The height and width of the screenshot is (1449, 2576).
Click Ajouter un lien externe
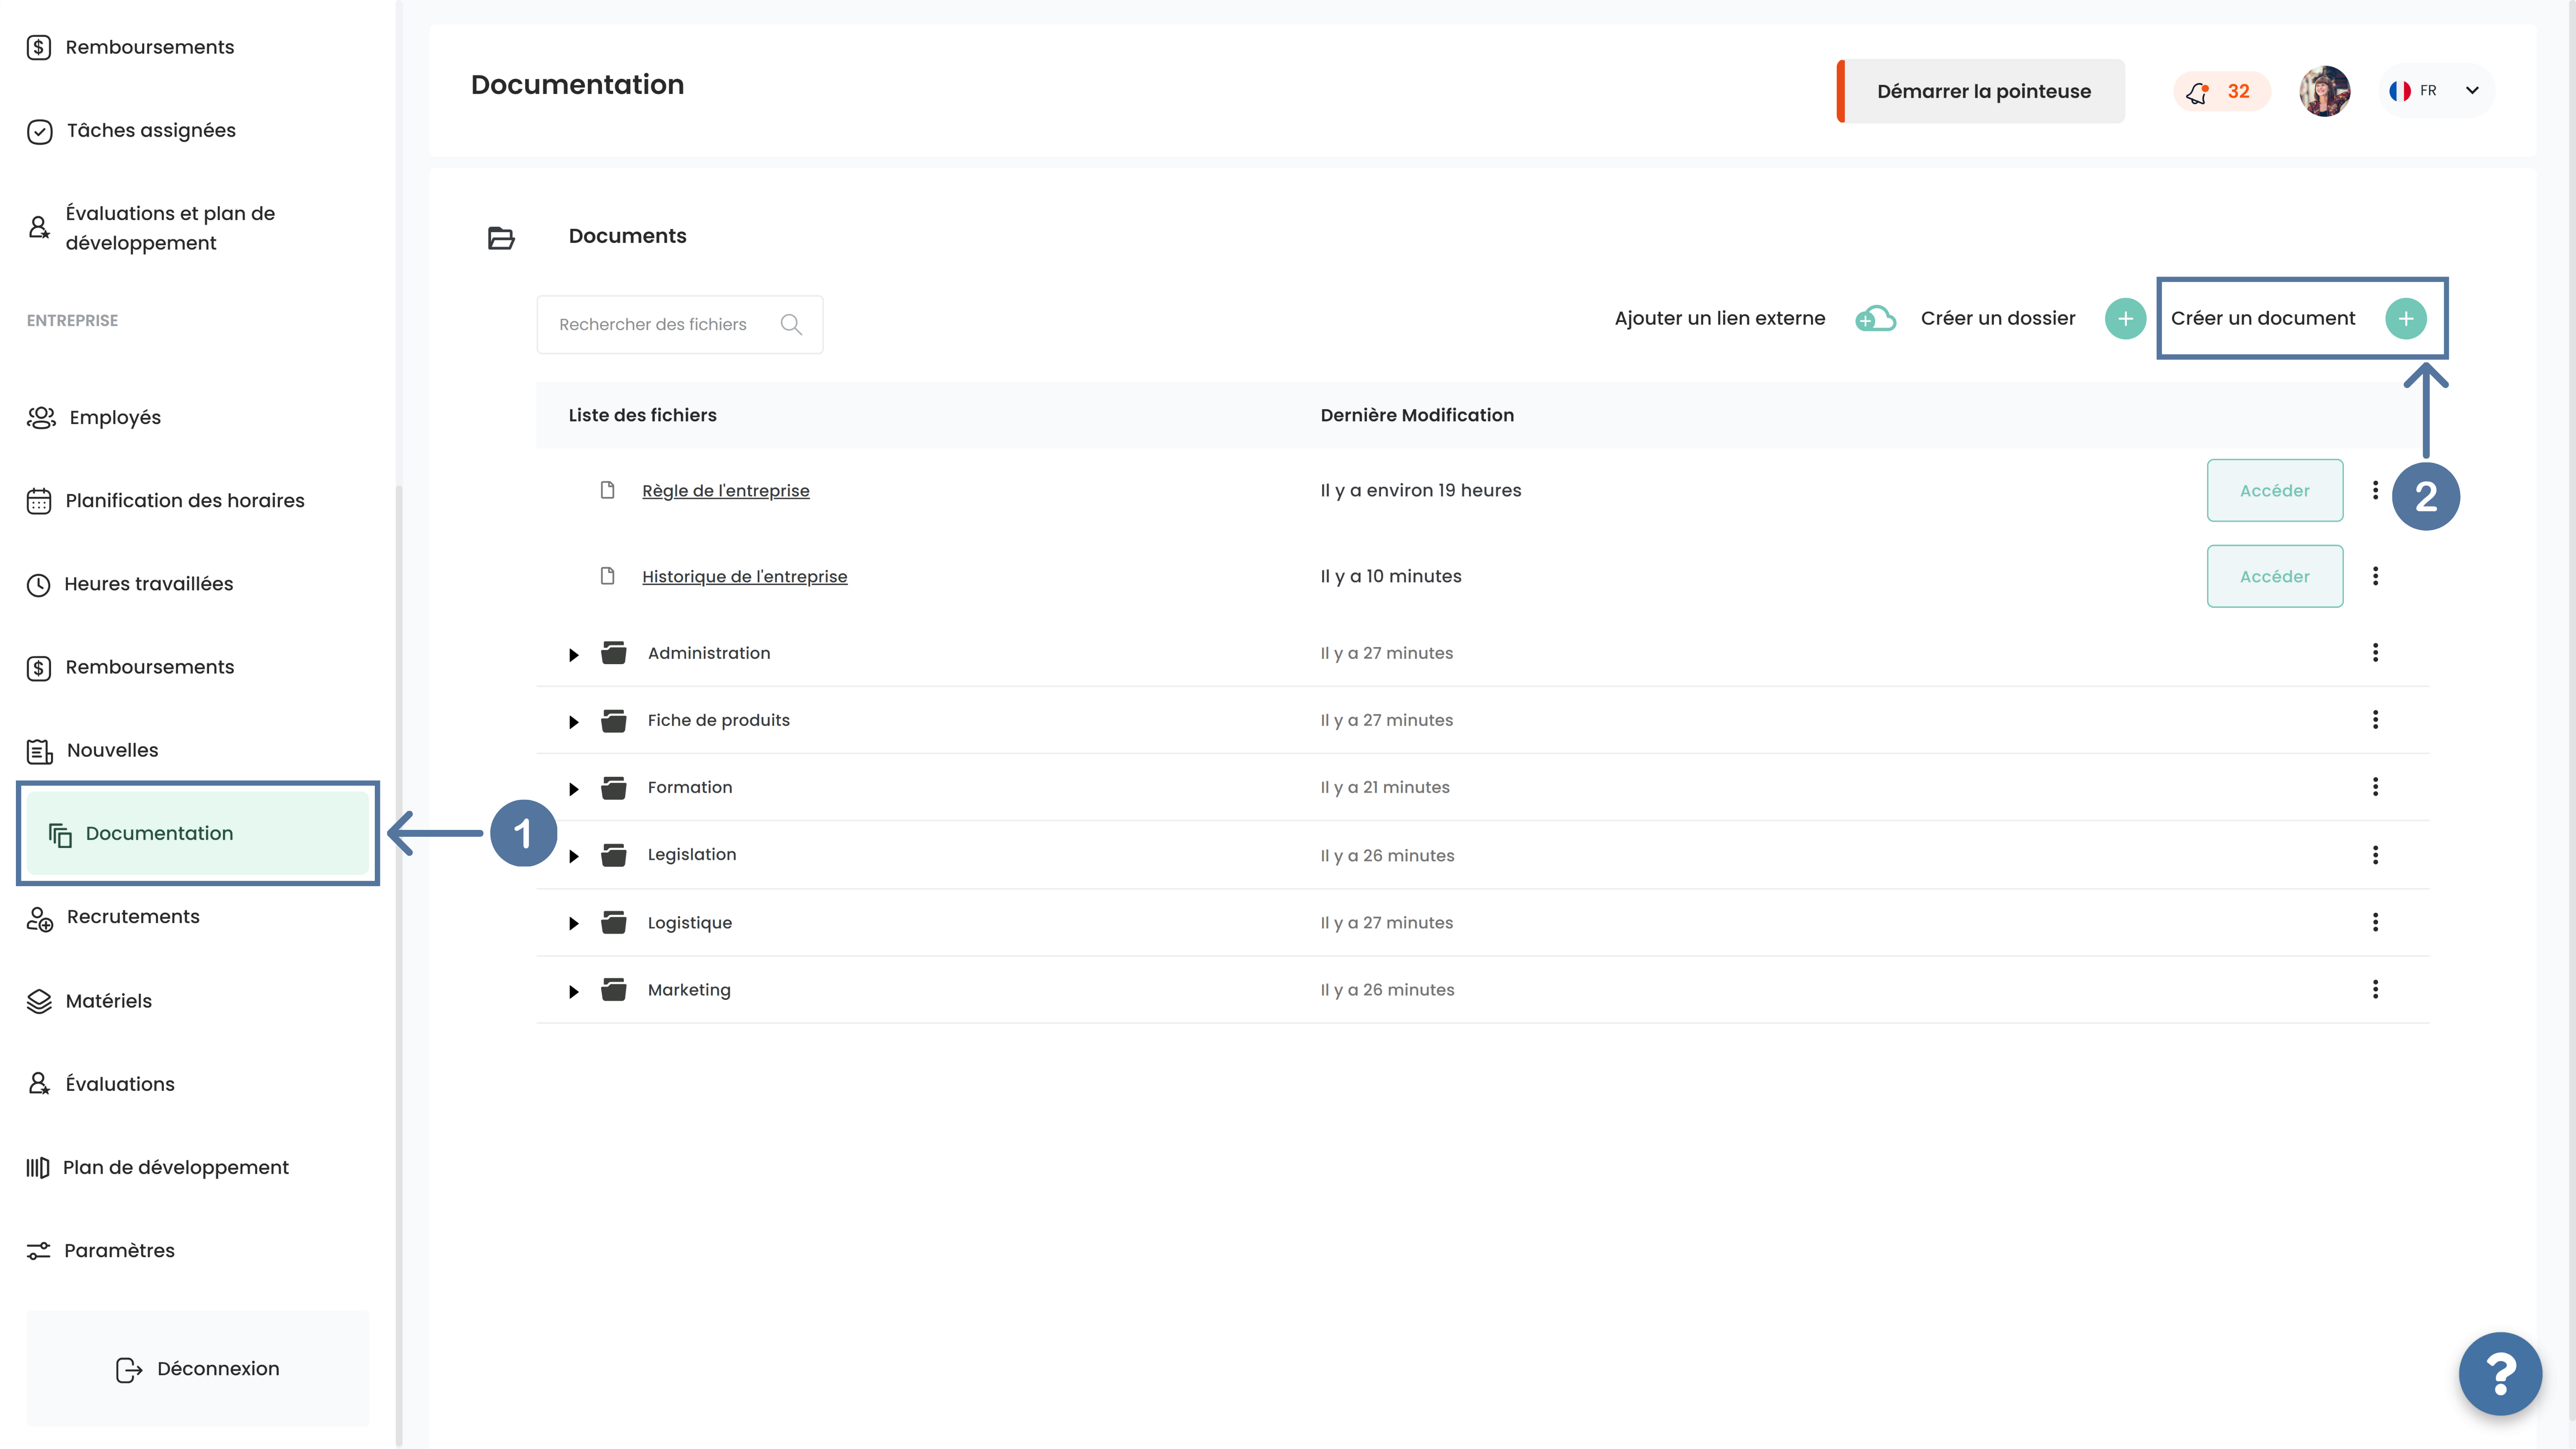click(x=1720, y=318)
